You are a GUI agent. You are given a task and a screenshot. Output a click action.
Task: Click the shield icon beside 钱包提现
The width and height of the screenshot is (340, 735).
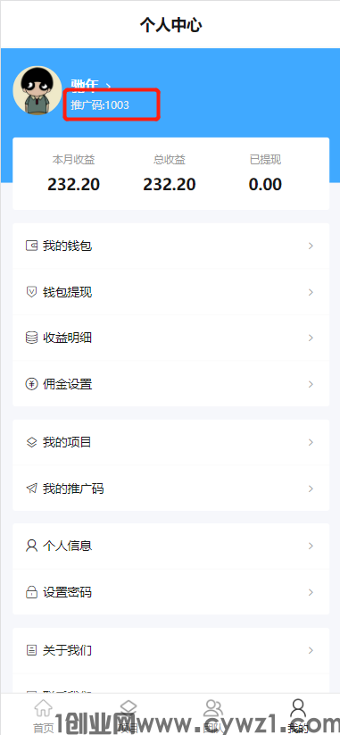click(31, 292)
